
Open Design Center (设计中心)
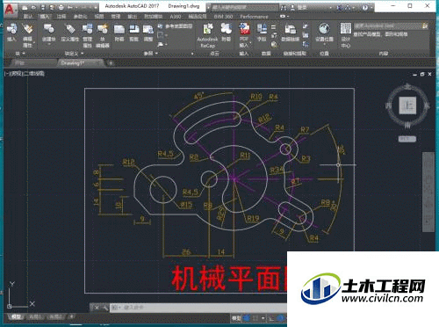(346, 35)
